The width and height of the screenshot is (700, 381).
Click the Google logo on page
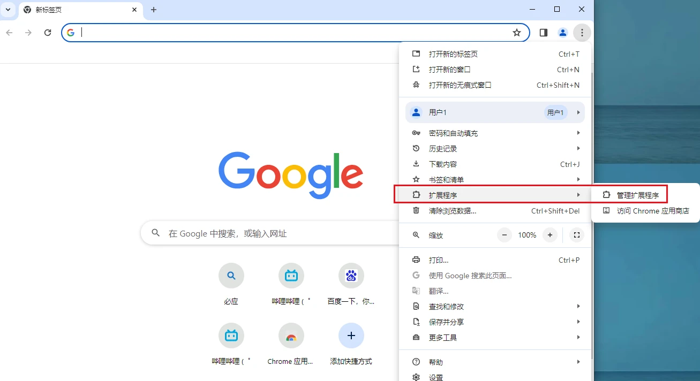[291, 175]
